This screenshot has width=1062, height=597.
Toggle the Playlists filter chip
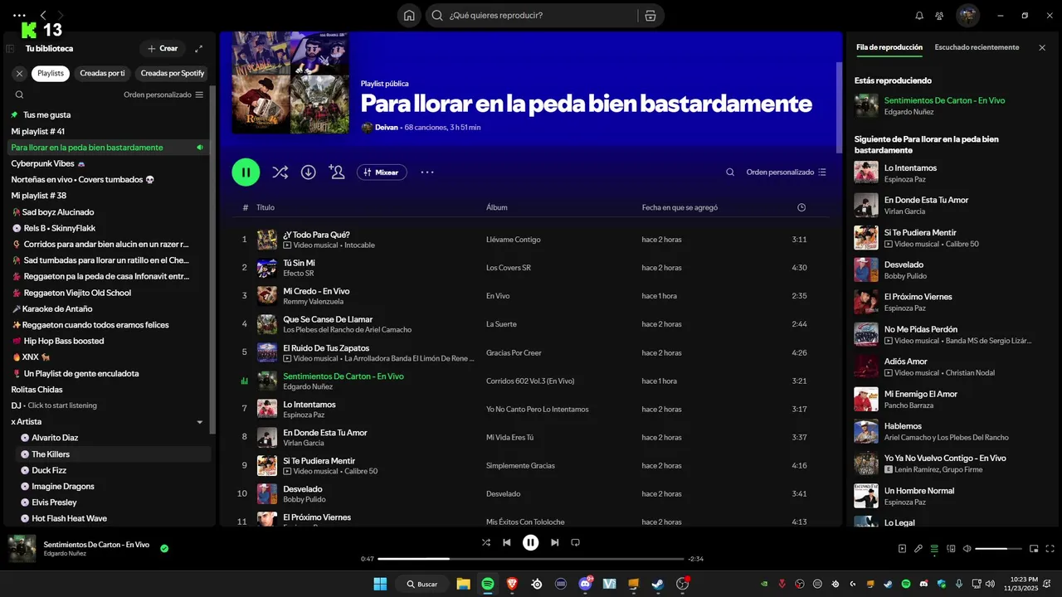click(x=51, y=73)
